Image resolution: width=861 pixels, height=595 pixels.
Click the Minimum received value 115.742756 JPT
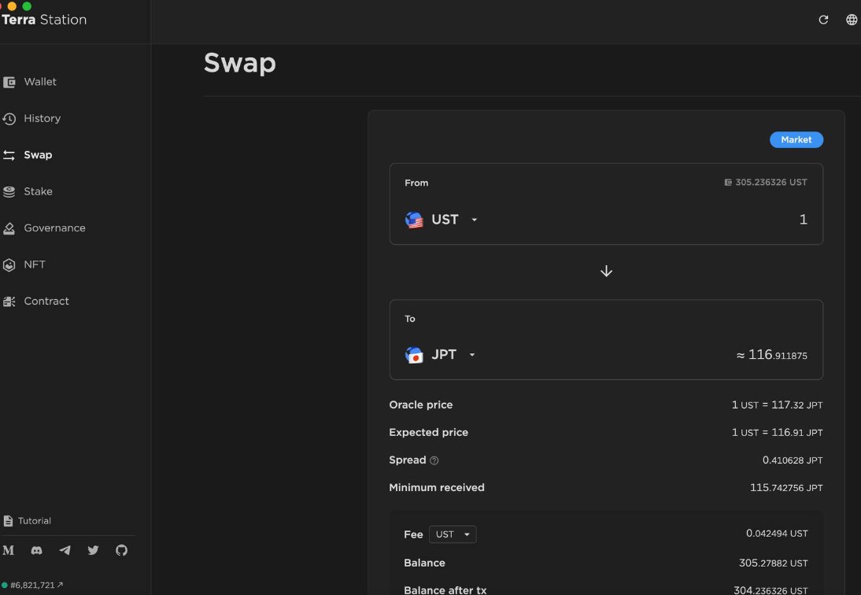pos(786,488)
